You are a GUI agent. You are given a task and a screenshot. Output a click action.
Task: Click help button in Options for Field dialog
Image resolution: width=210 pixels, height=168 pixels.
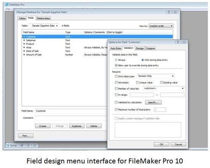click(x=178, y=42)
